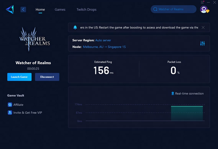Viewport: 218px width, 149px height.
Task: Click the packet loss 0 value
Action: pyautogui.click(x=173, y=70)
